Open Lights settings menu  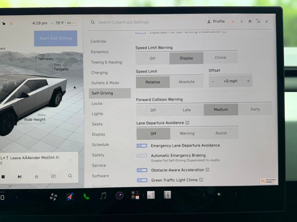(x=97, y=114)
